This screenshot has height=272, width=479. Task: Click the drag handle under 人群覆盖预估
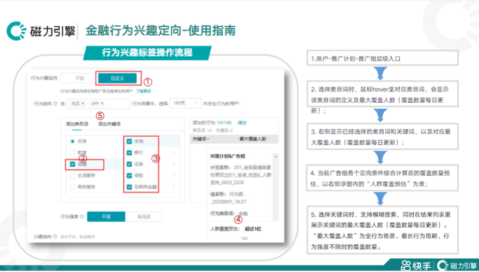pyautogui.click(x=245, y=238)
